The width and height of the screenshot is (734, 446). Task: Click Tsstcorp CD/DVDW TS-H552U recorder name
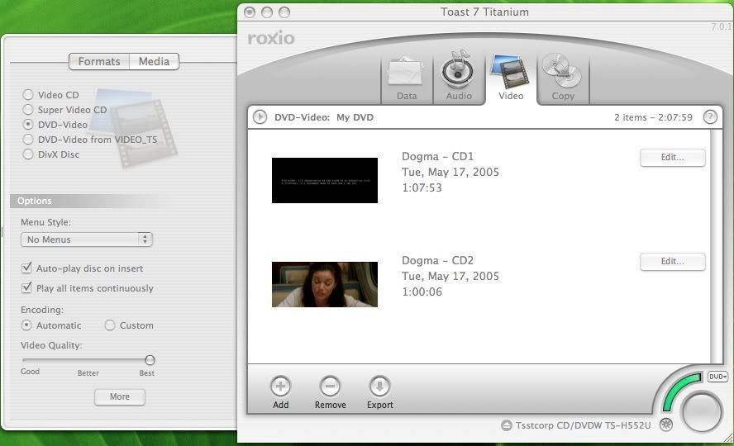(x=583, y=425)
